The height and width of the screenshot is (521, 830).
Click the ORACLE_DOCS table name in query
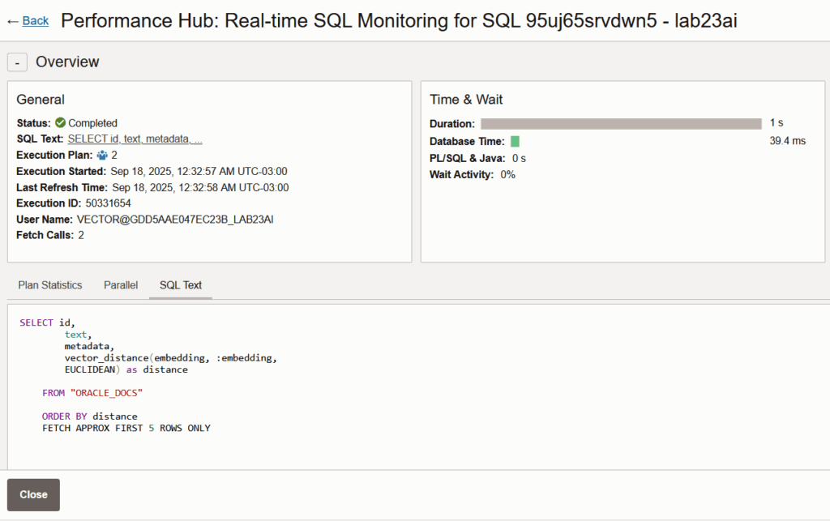click(108, 393)
